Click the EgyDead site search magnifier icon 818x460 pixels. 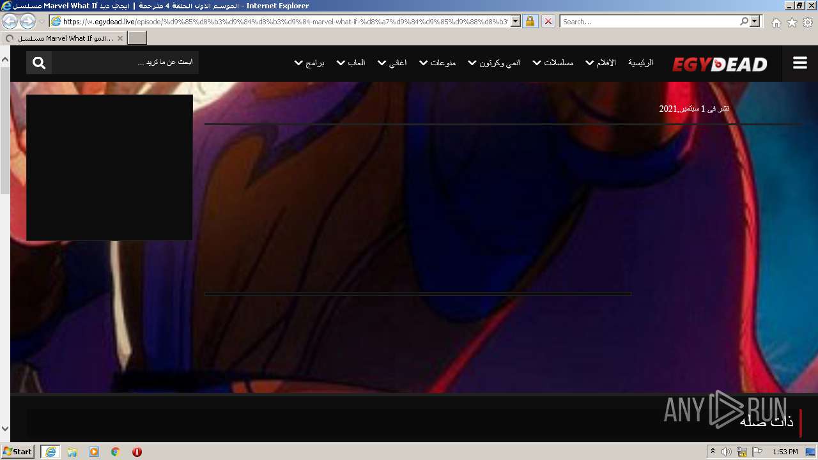click(x=39, y=63)
